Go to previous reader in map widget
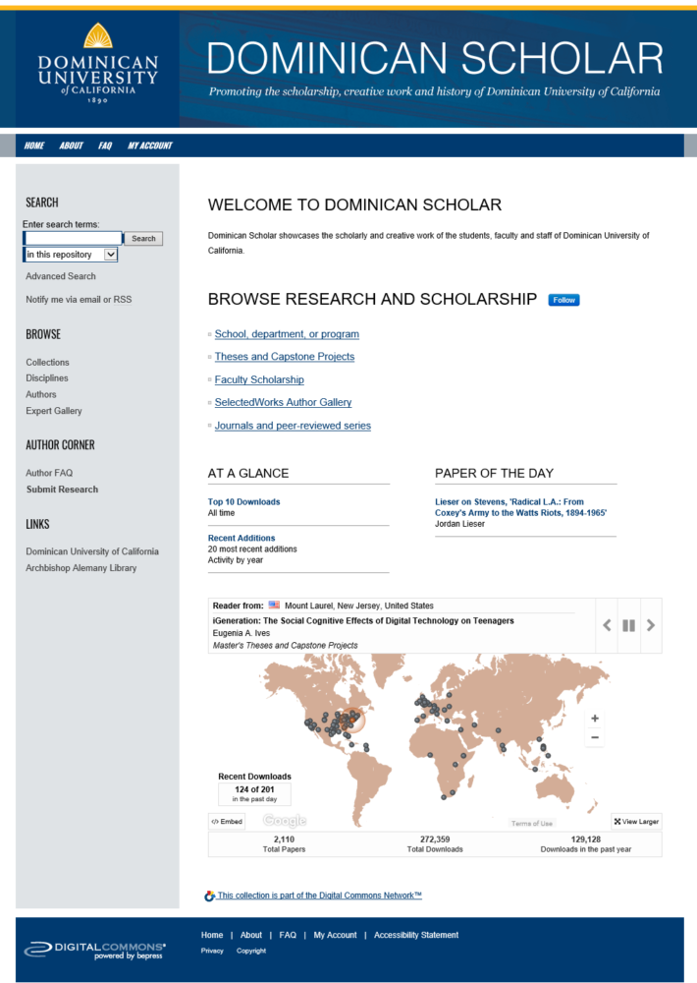 tap(607, 625)
